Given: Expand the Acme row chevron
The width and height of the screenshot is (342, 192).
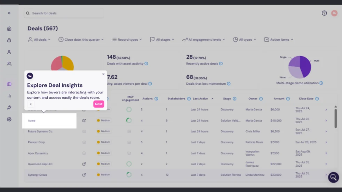Looking at the screenshot, I should point(326,120).
